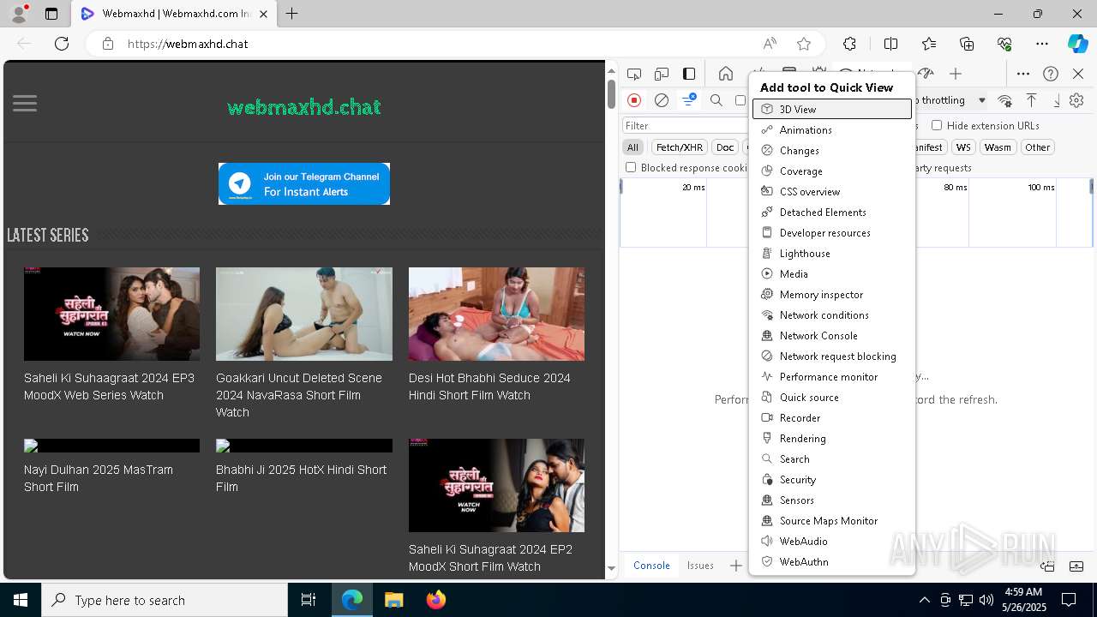The height and width of the screenshot is (617, 1097).
Task: Toggle DevTools activity bar dock icon
Action: pos(689,74)
